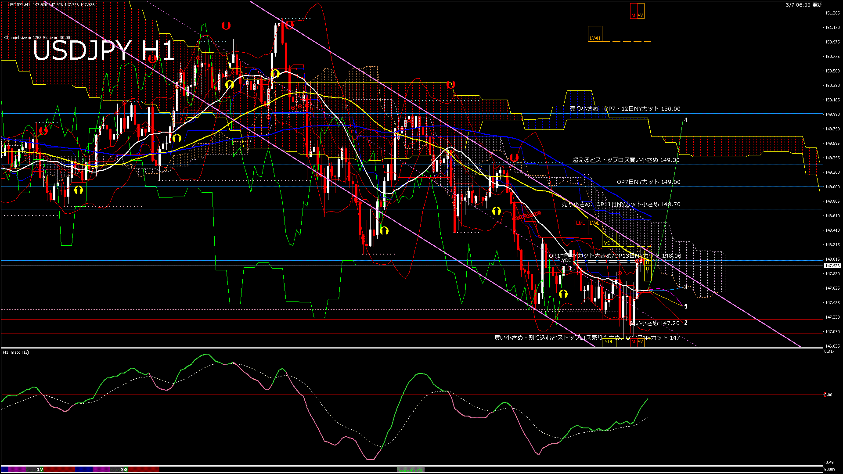Click the last yellow arrow near 147.55
The image size is (843, 474).
point(563,294)
